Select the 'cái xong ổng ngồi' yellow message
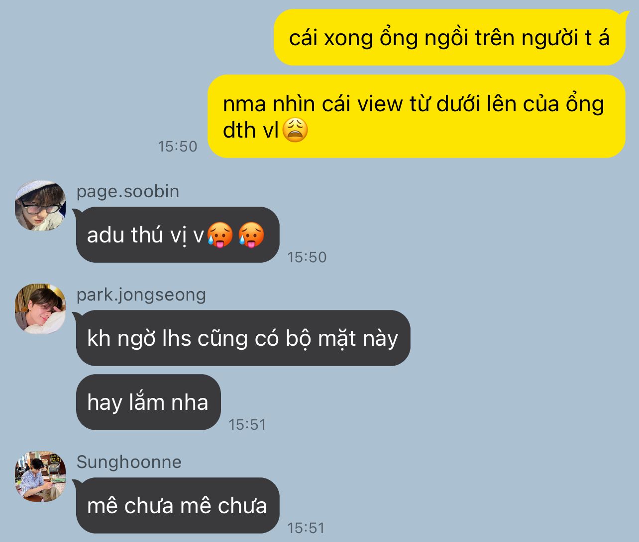The image size is (639, 542). coord(450,37)
